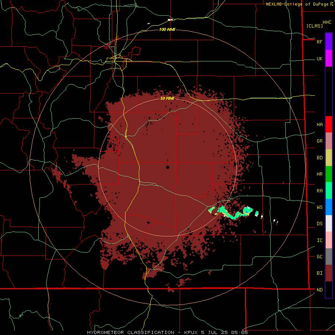335x335 pixels.
Task: Click the [CLAS] units label
Action: (x=315, y=26)
